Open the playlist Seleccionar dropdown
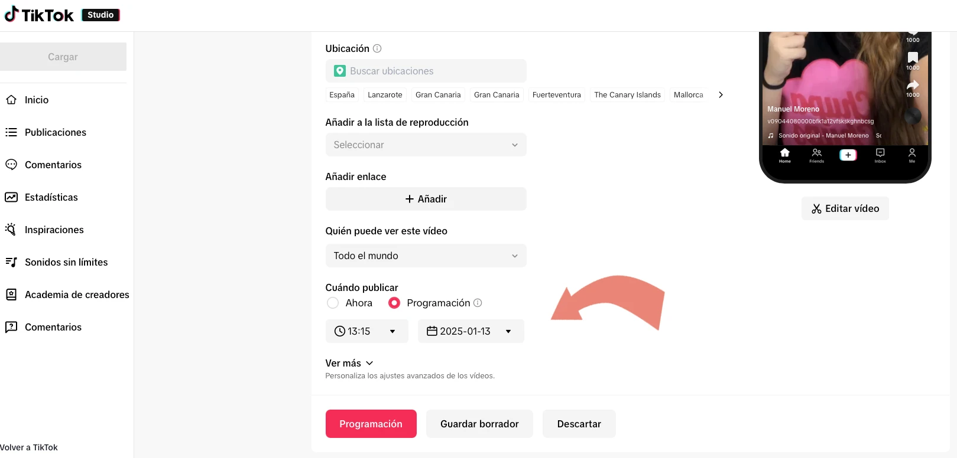 [426, 145]
